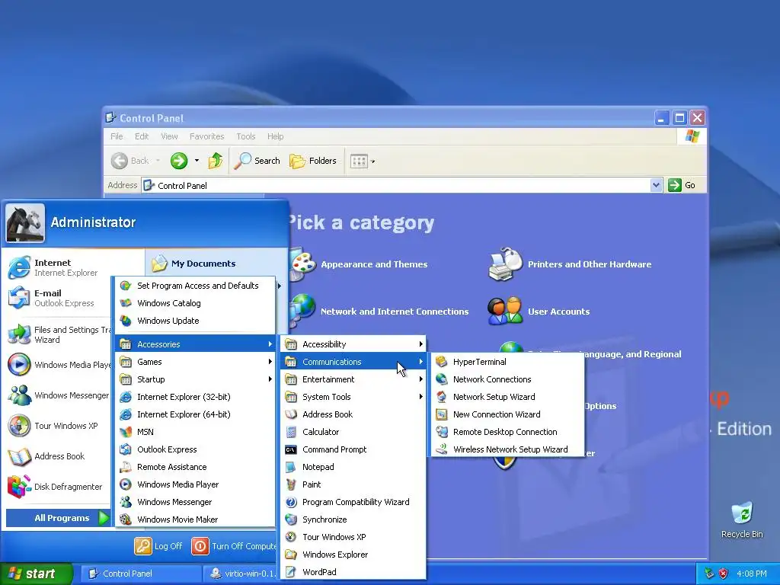Open the File menu in Control Panel
This screenshot has height=585, width=780.
click(117, 136)
